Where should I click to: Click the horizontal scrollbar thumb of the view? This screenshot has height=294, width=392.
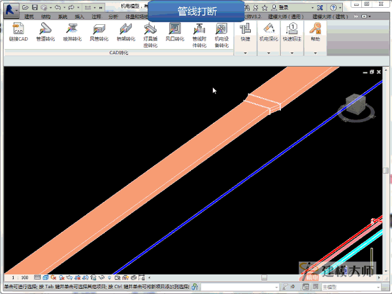tap(264, 278)
